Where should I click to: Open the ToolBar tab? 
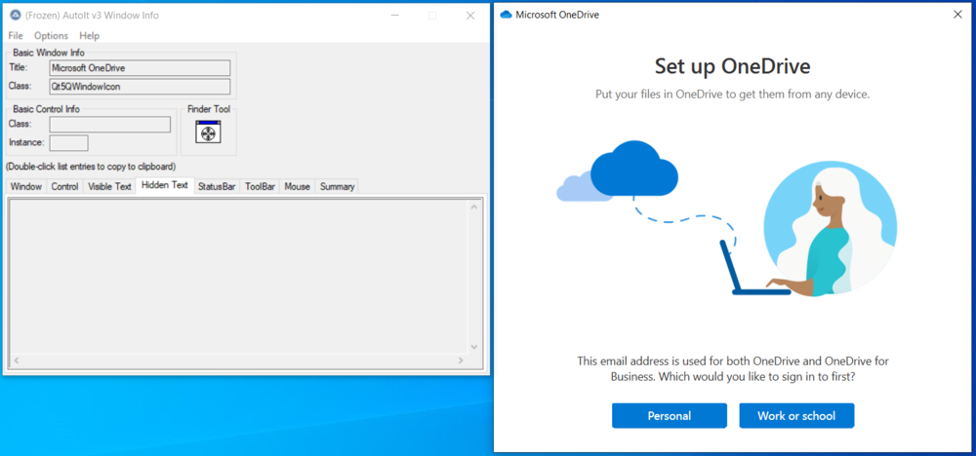[x=260, y=186]
